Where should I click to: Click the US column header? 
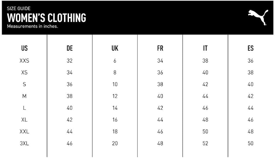[24, 48]
